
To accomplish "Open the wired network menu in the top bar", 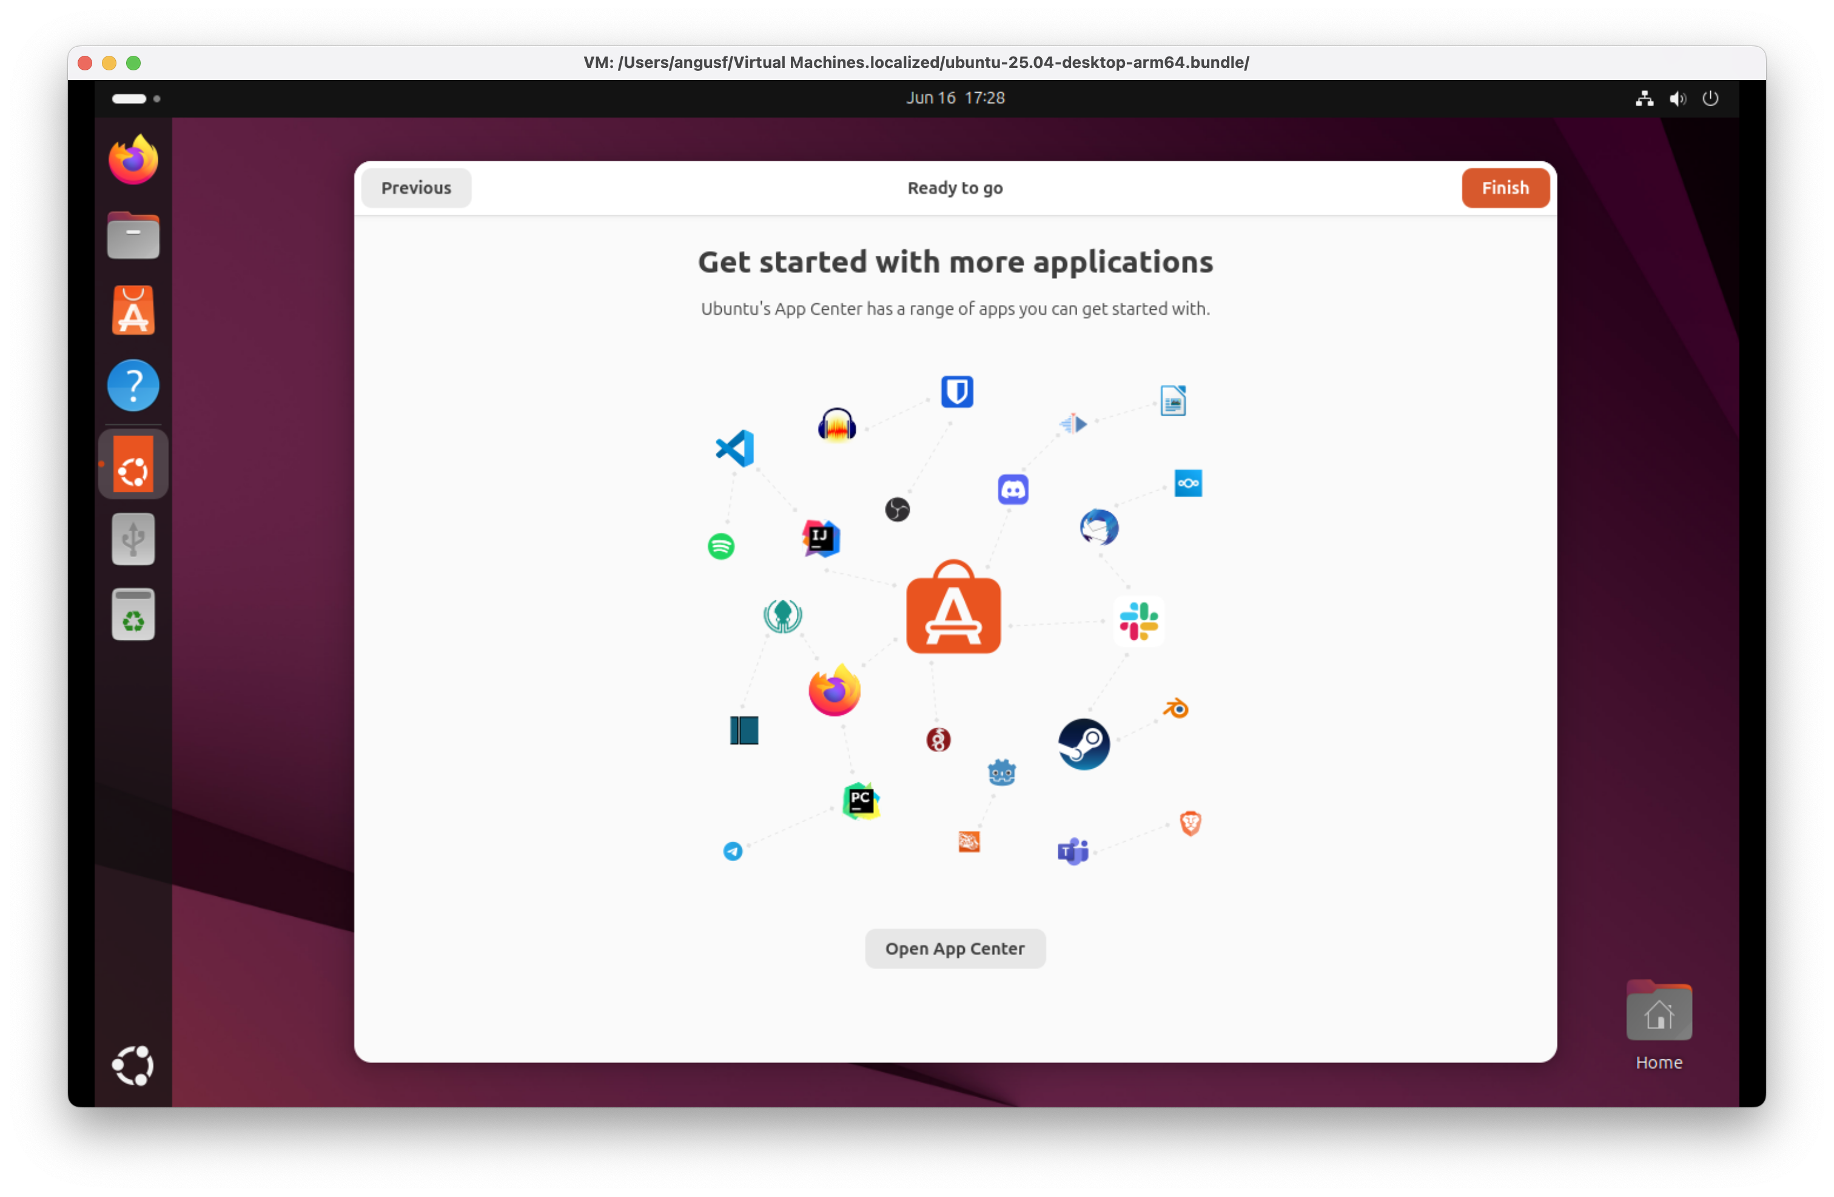I will click(1644, 98).
